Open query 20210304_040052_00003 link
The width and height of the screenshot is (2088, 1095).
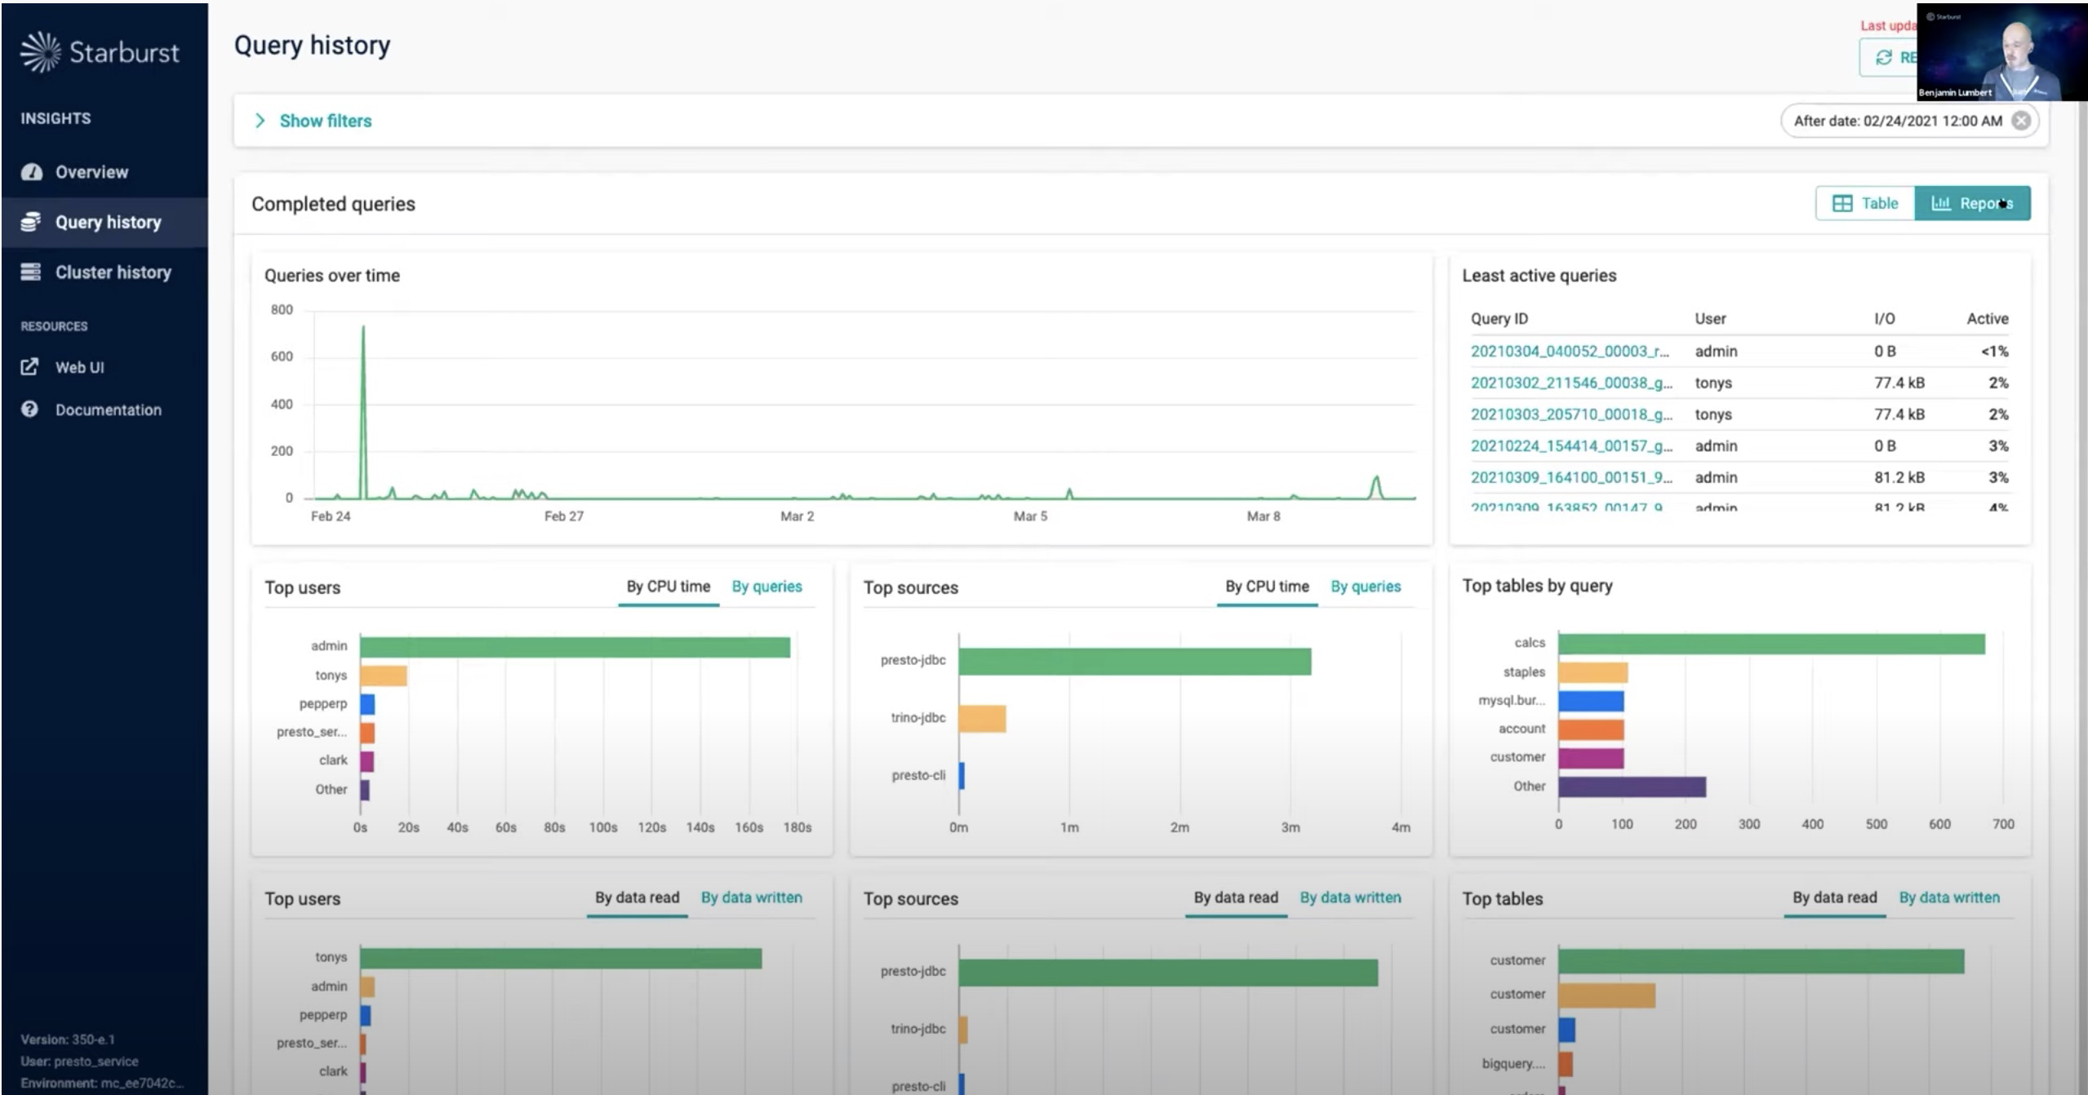[x=1569, y=352]
